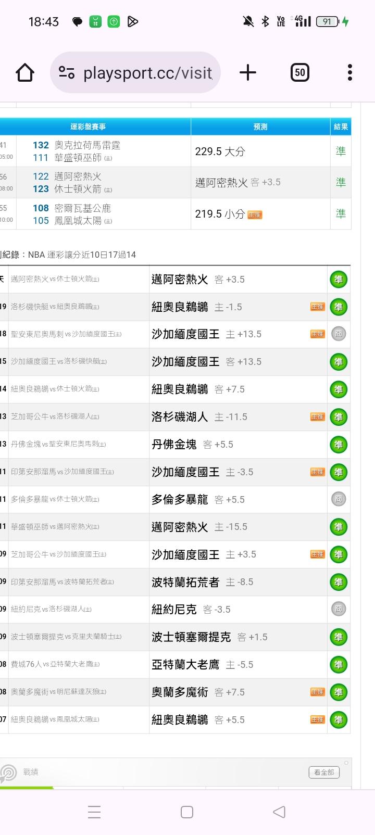375x835 pixels.
Task: Click 準 badge for 紐奧良鵜鶘 客 +7.5 row
Action: point(339,389)
